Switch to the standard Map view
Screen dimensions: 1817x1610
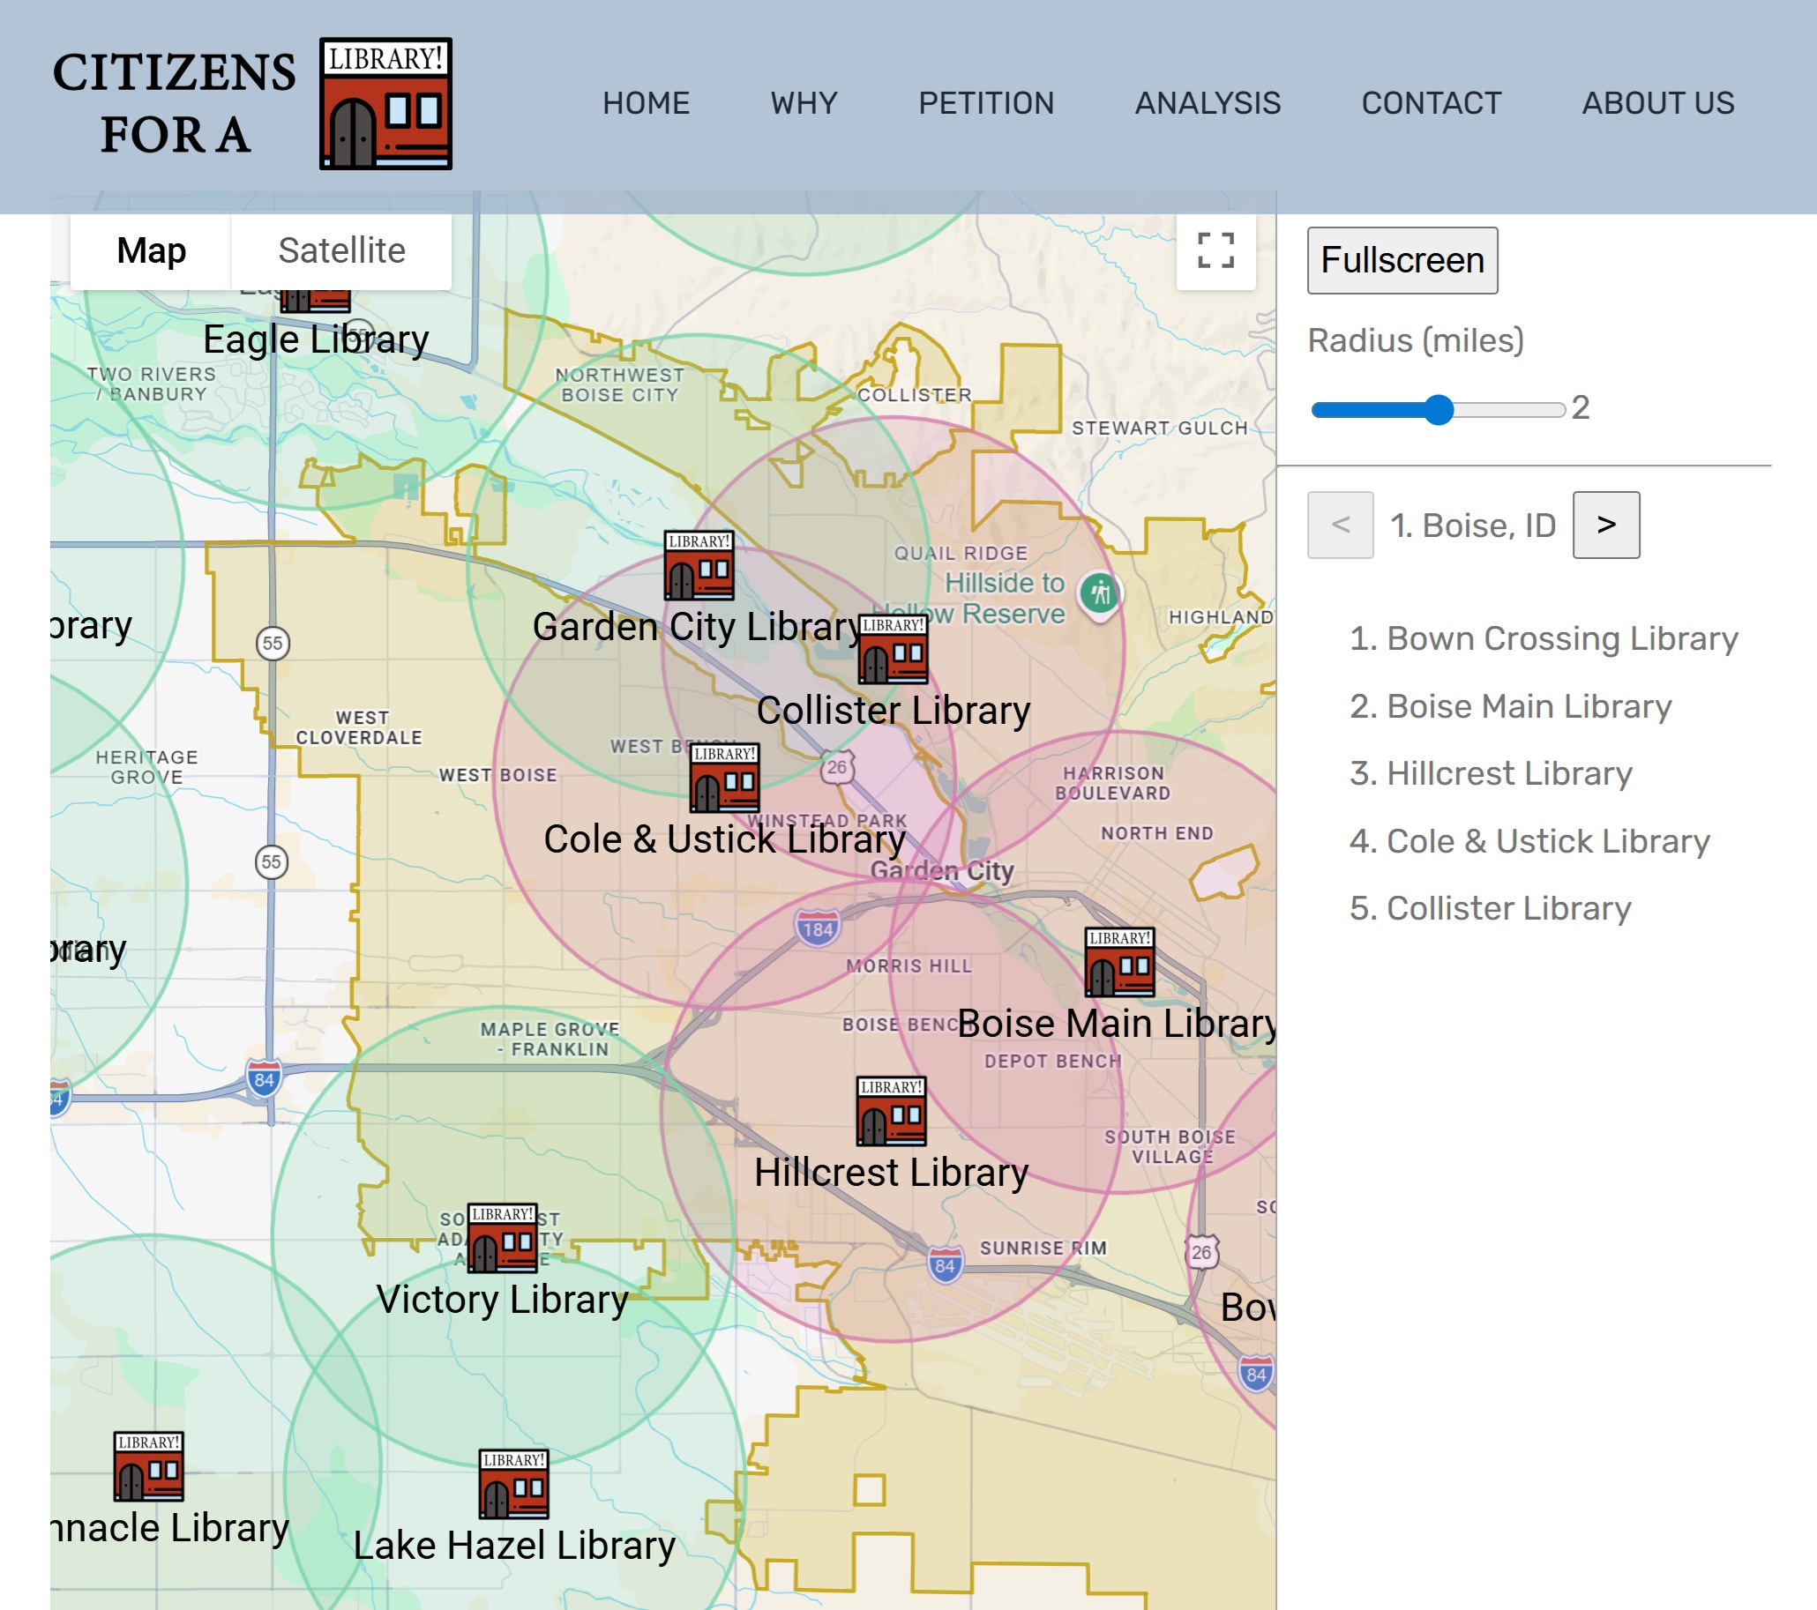pyautogui.click(x=151, y=250)
